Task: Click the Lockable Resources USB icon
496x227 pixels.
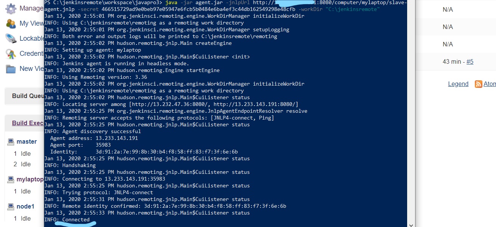Action: [11, 38]
